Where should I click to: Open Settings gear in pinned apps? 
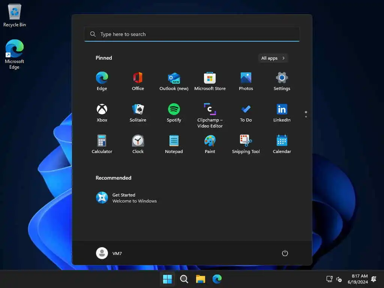pos(282,81)
